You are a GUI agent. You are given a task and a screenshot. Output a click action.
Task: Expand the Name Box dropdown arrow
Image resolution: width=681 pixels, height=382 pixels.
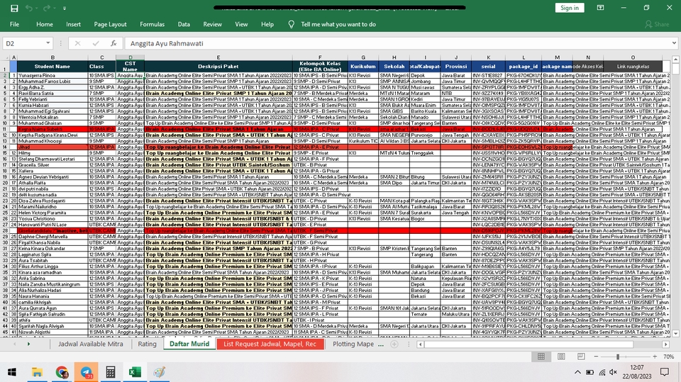48,43
